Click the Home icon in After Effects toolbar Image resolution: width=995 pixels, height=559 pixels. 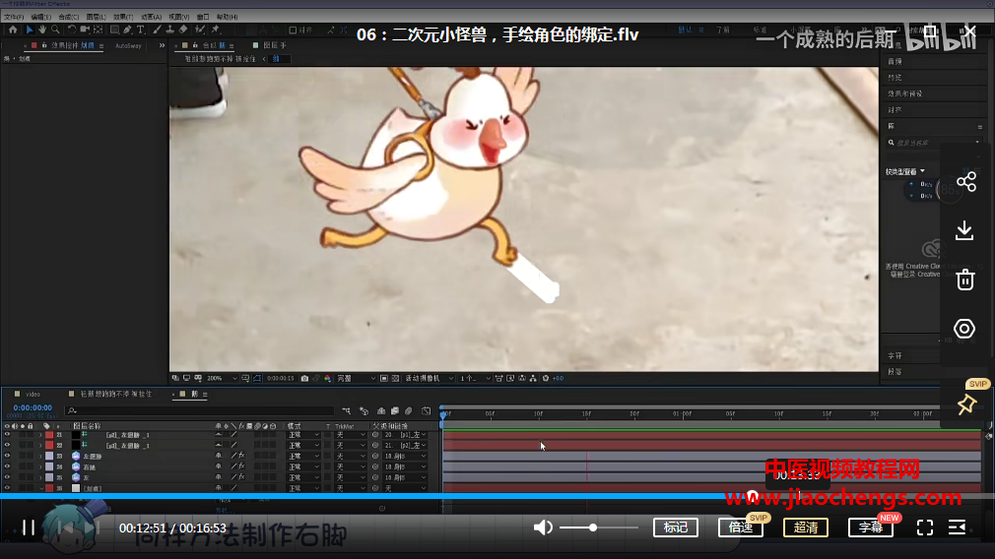coord(13,30)
